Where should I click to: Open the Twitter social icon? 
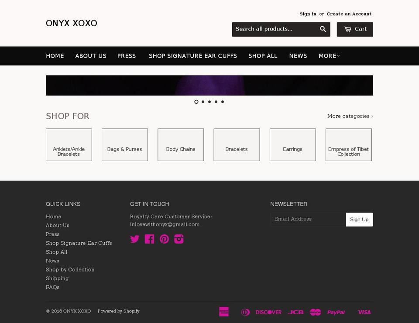click(x=135, y=239)
